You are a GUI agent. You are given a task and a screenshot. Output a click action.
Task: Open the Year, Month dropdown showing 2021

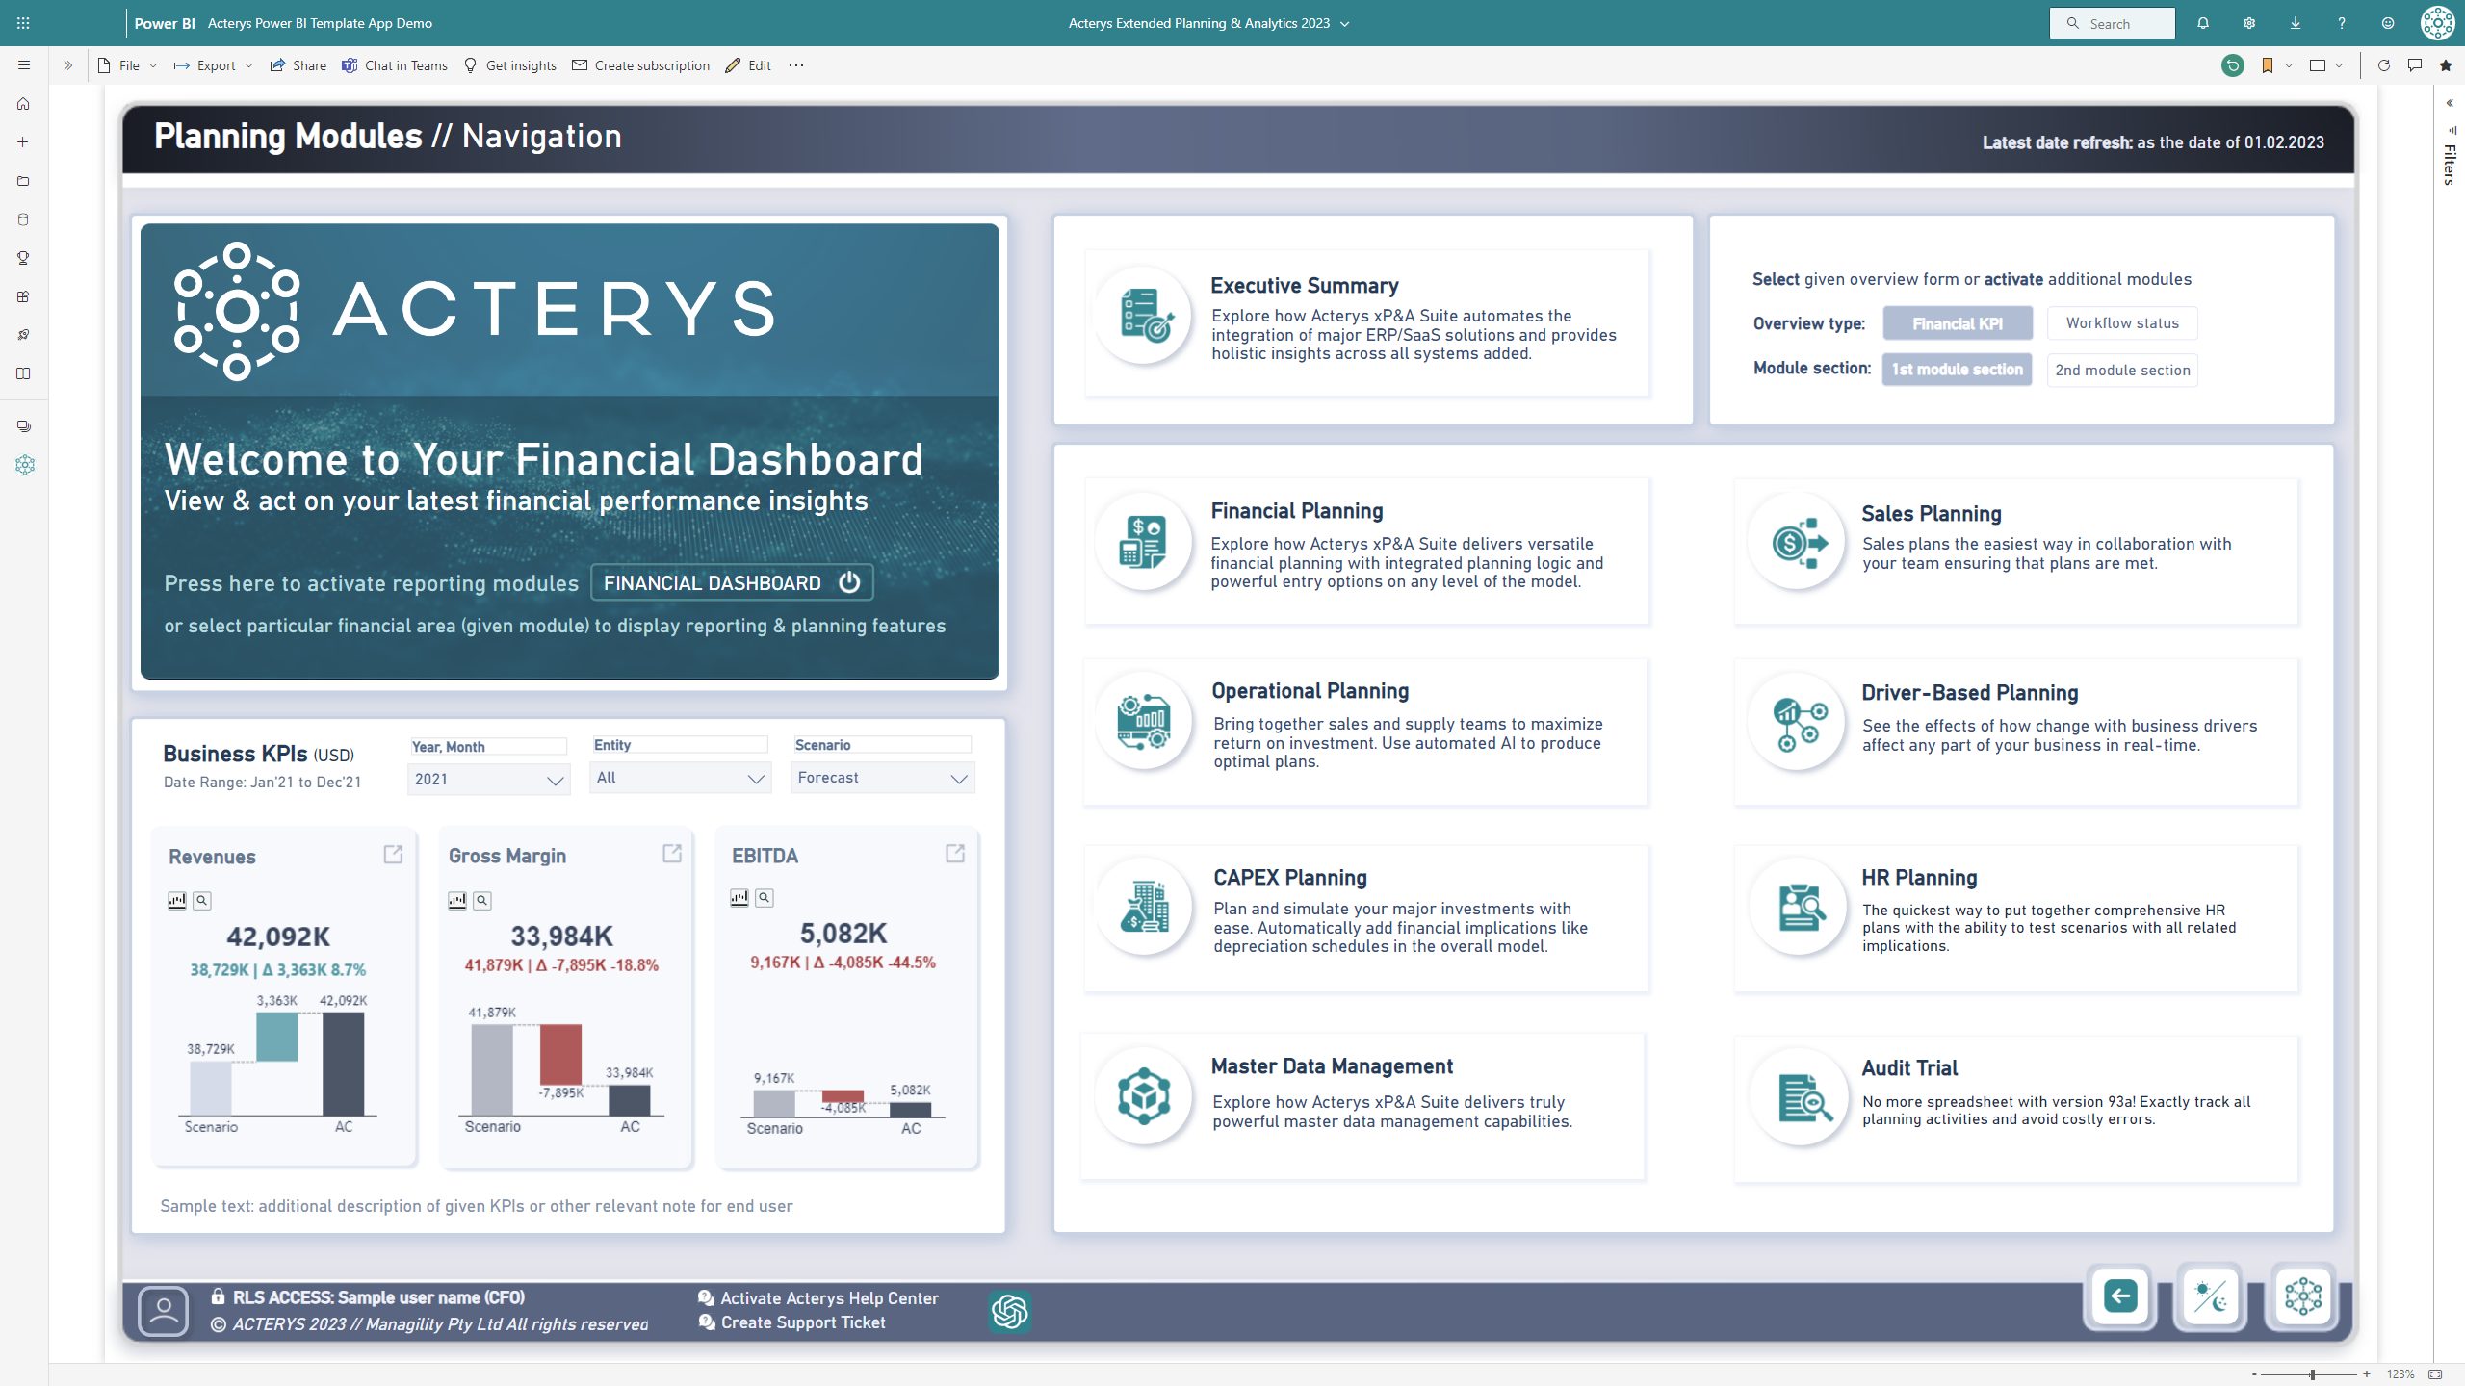point(487,778)
